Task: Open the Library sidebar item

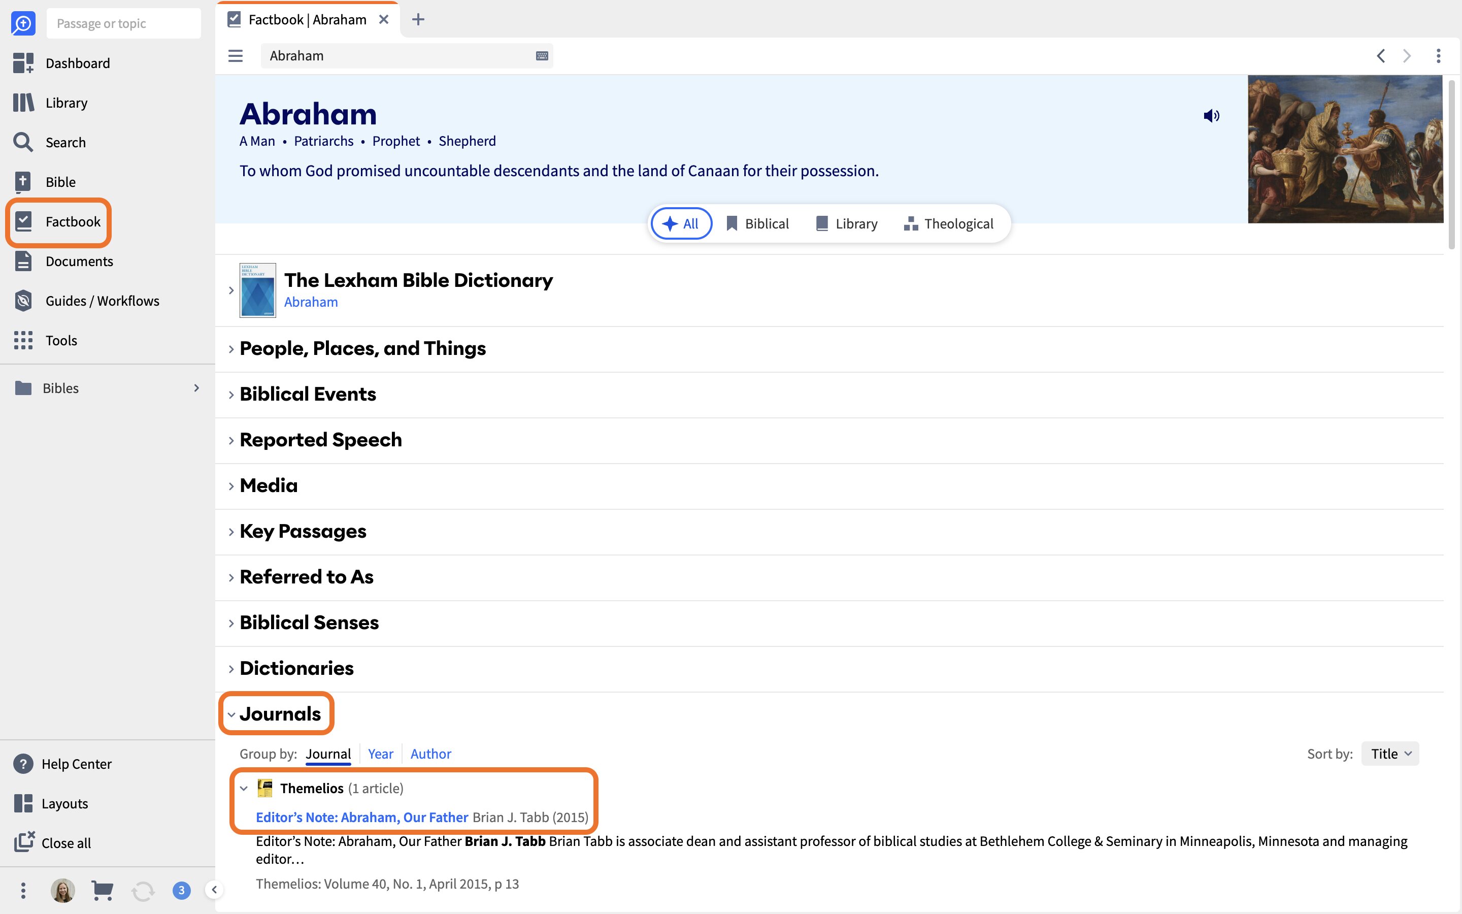Action: [50, 103]
